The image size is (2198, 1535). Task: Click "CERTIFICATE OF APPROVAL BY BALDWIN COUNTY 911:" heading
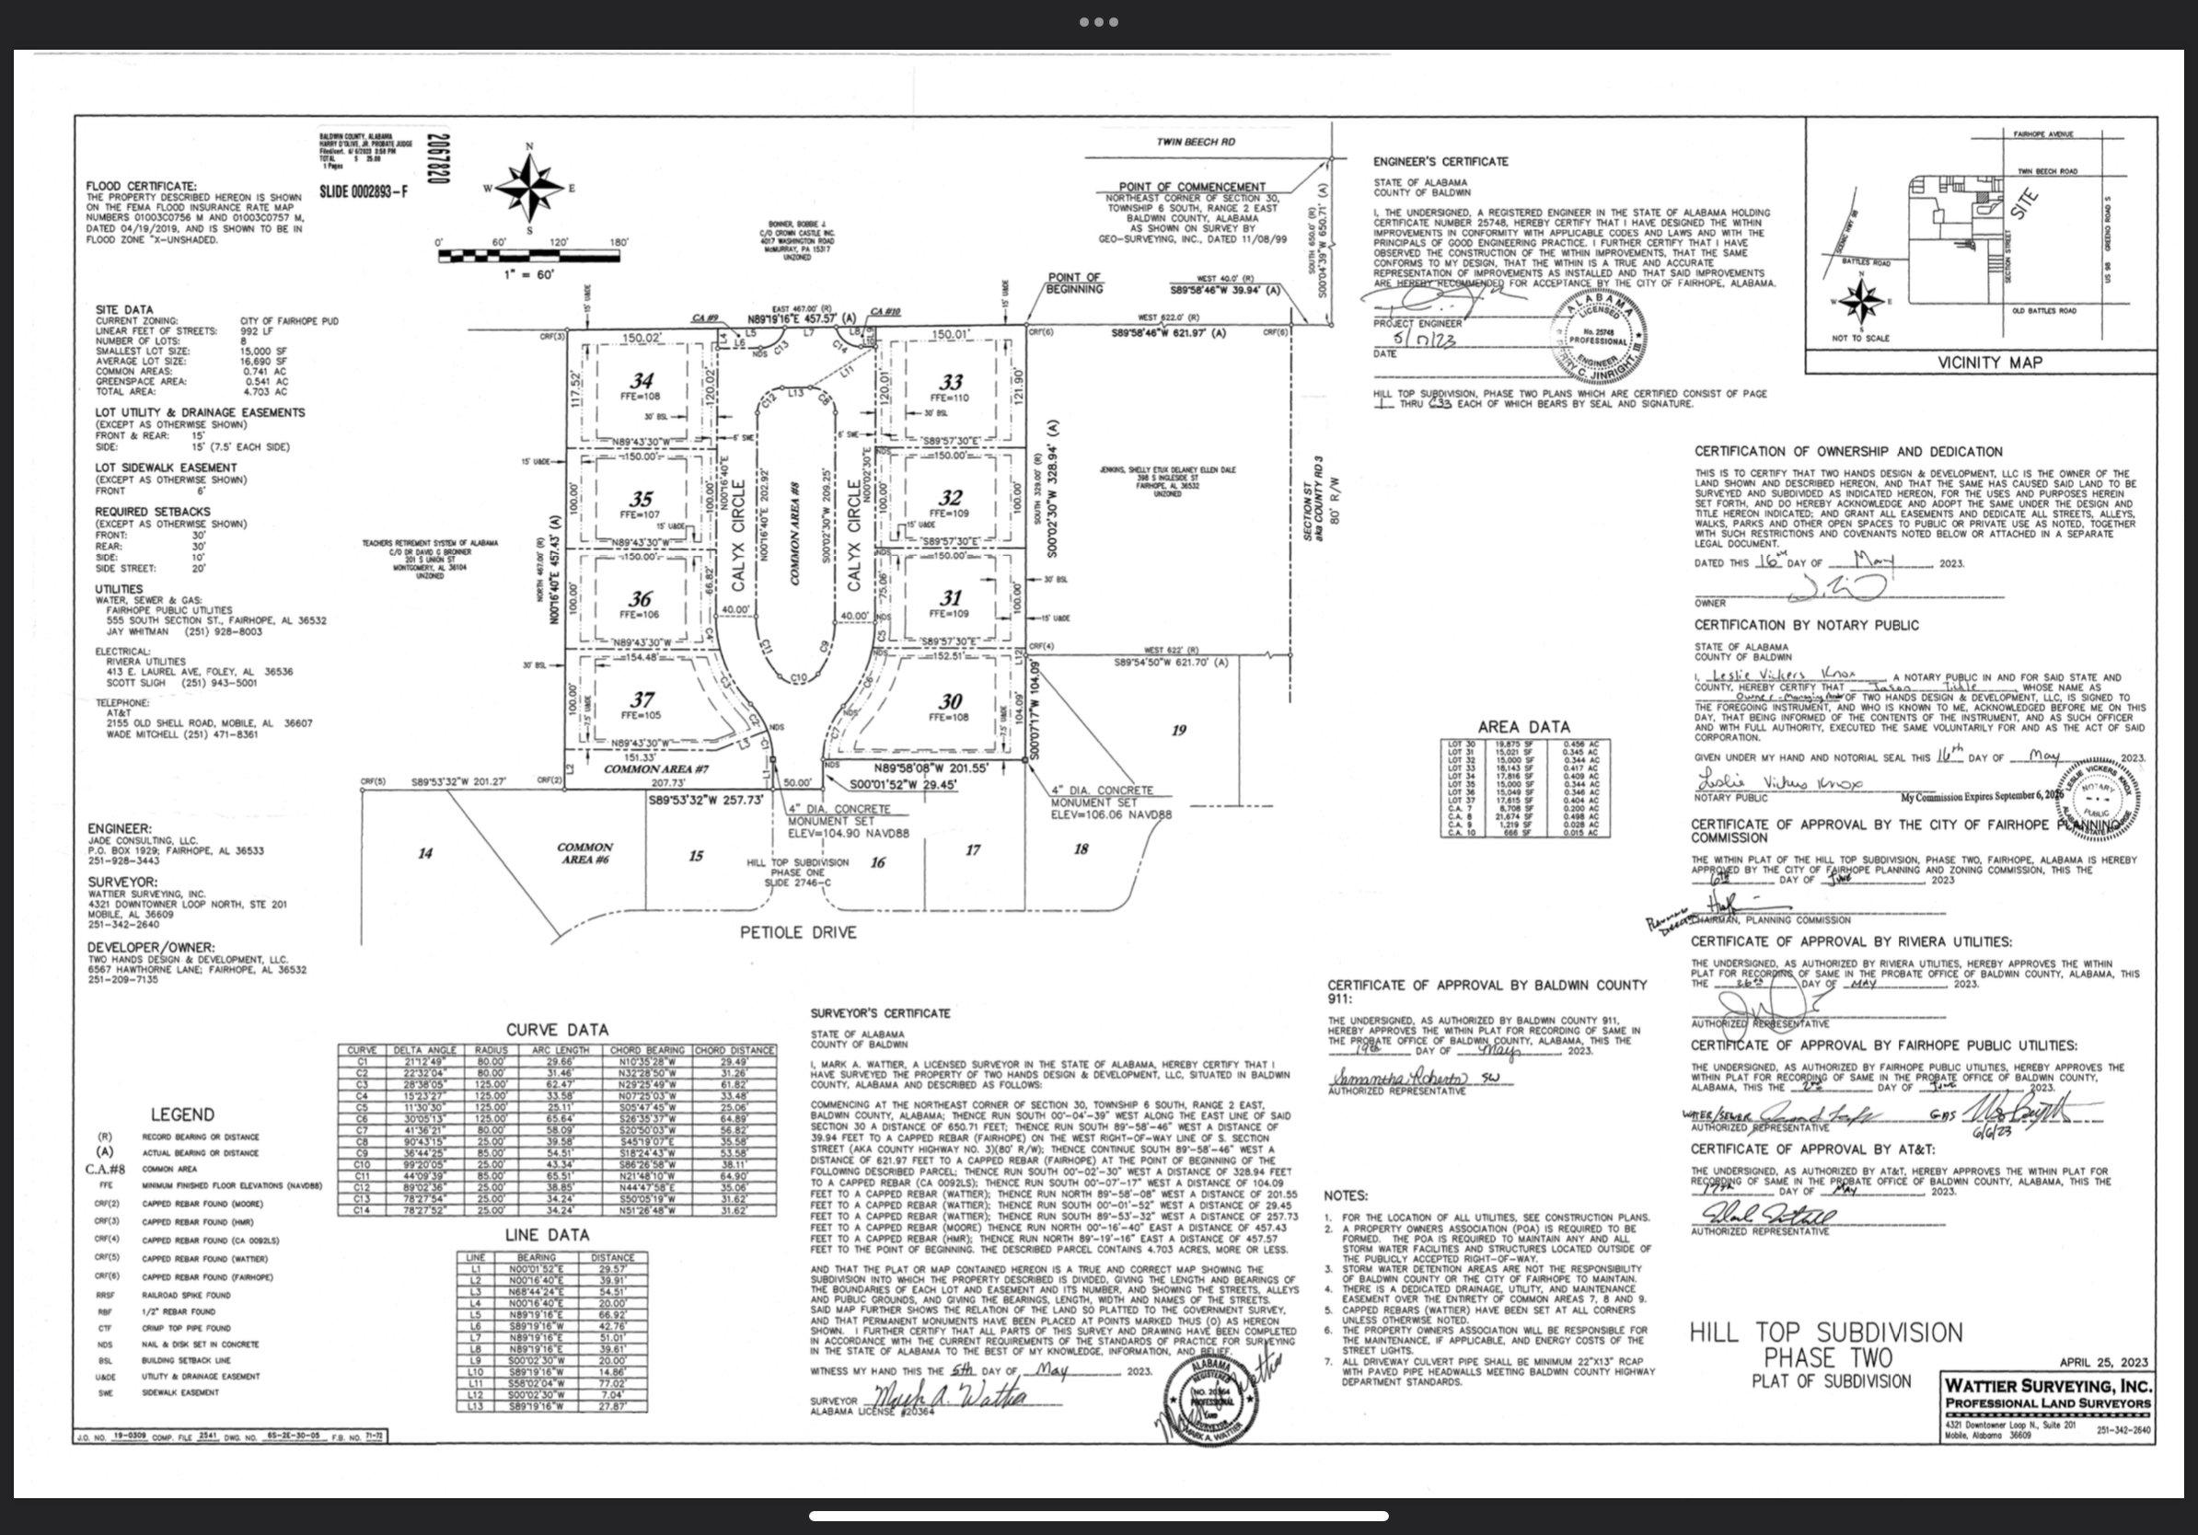[1487, 991]
